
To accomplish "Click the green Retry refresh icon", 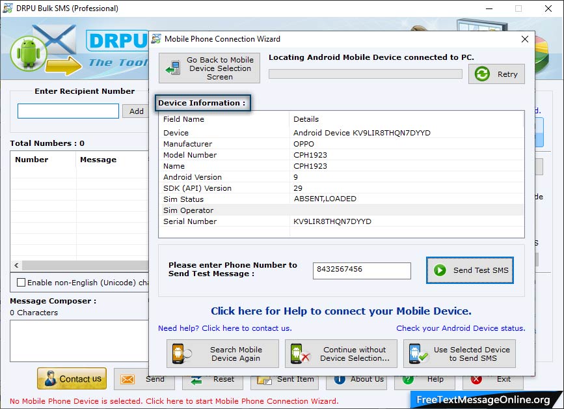I will (x=482, y=74).
